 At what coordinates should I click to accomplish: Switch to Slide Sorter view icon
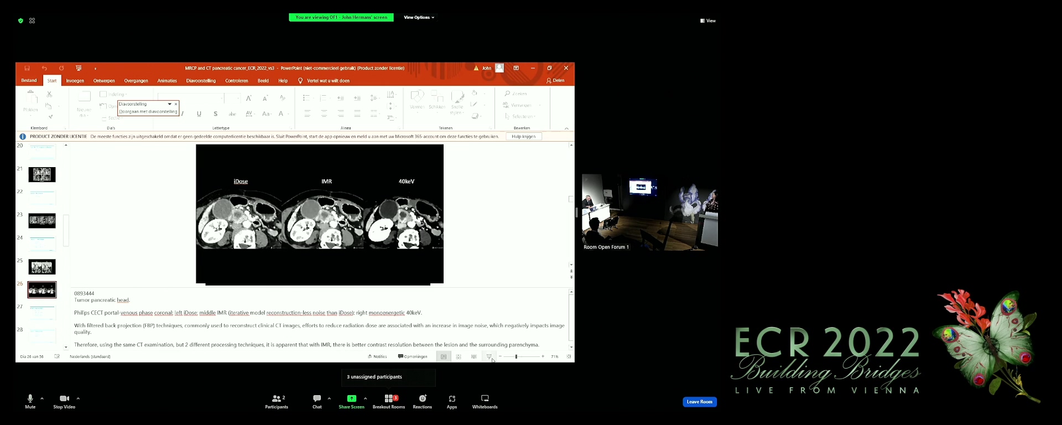coord(459,356)
